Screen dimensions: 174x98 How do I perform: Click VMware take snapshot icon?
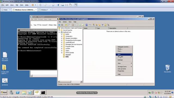pos(46,5)
